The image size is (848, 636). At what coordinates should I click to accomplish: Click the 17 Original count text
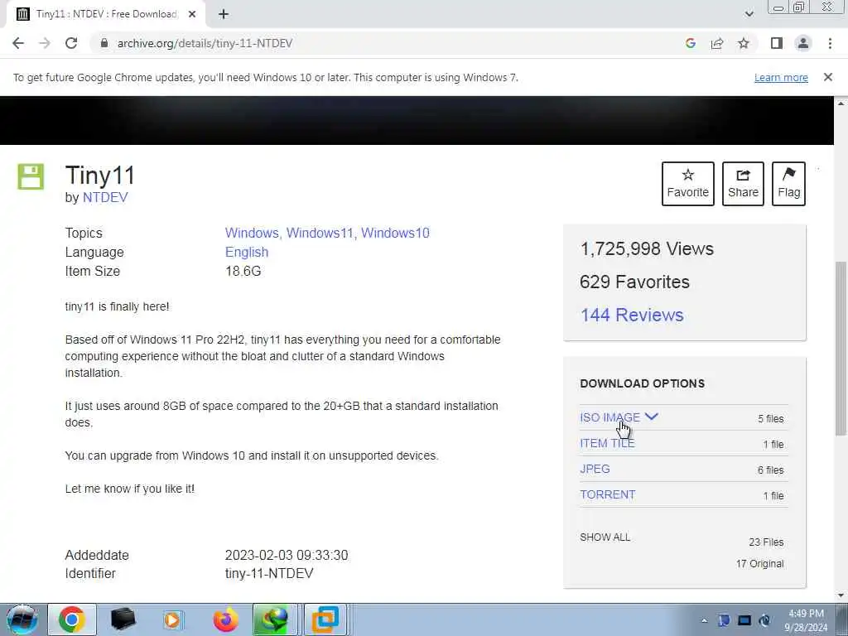click(x=759, y=563)
